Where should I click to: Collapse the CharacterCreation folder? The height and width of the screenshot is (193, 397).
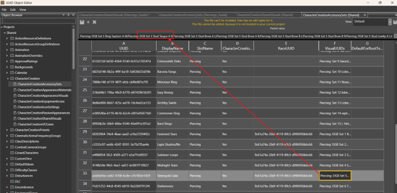[x=7, y=78]
